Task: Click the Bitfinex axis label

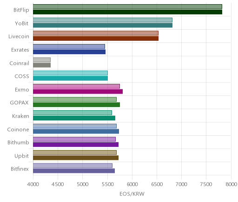Action: point(20,169)
